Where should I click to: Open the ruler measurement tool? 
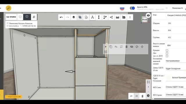pos(117,17)
